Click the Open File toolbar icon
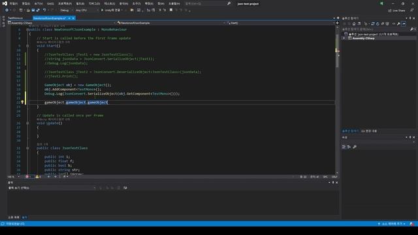418x235 pixels. [x=28, y=10]
